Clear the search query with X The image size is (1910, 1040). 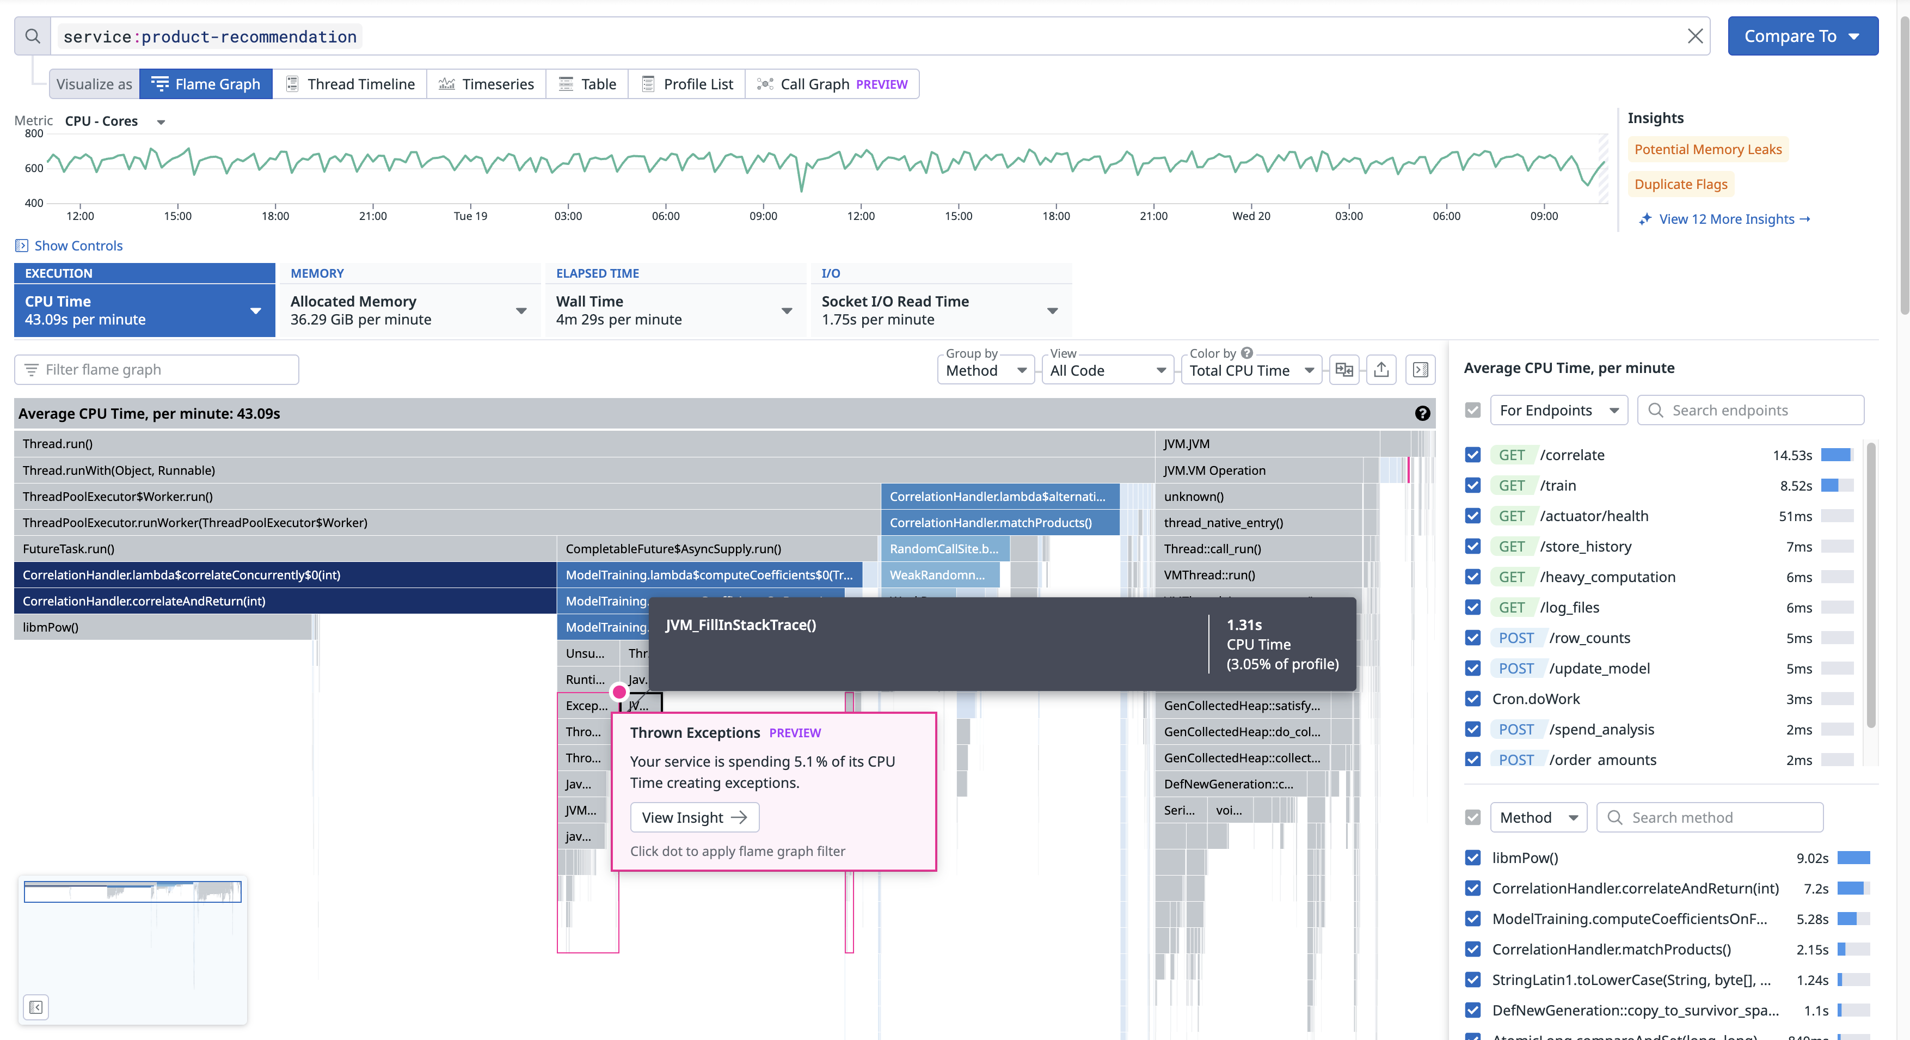pos(1695,36)
